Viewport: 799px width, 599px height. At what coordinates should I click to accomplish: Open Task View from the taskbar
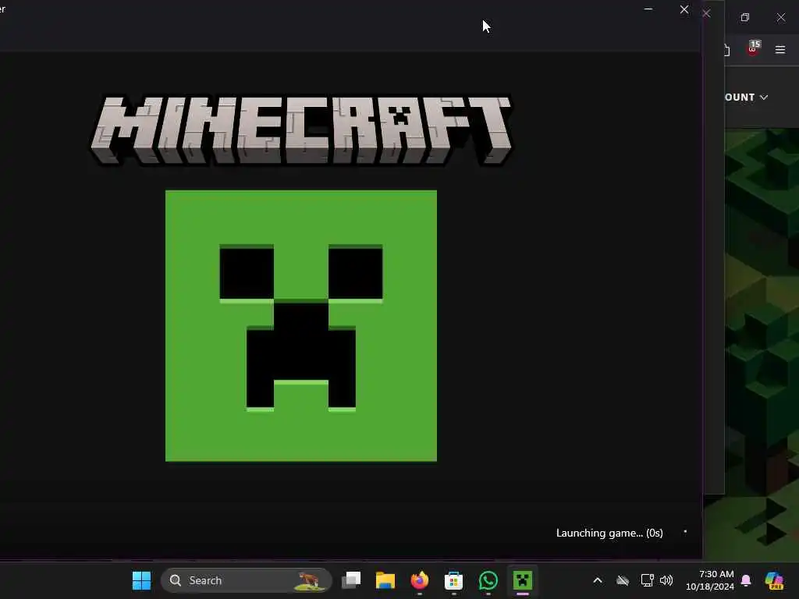pos(351,580)
